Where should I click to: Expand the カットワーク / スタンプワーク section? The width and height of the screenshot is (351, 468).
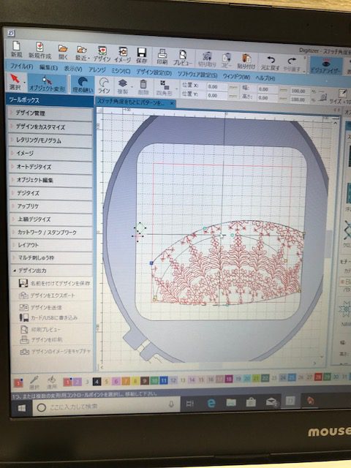(x=50, y=232)
